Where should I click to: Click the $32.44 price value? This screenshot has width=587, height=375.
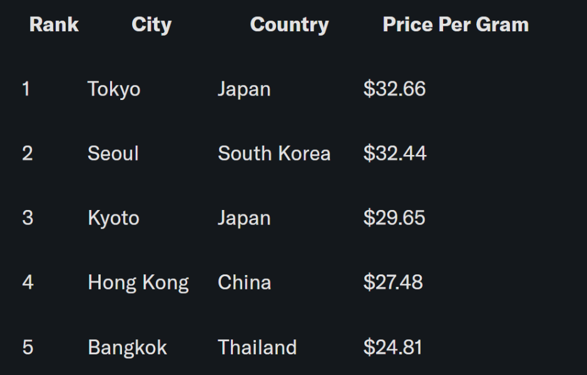click(394, 154)
